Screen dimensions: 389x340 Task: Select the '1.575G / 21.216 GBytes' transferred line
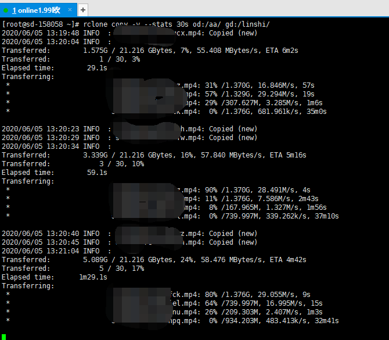point(150,51)
